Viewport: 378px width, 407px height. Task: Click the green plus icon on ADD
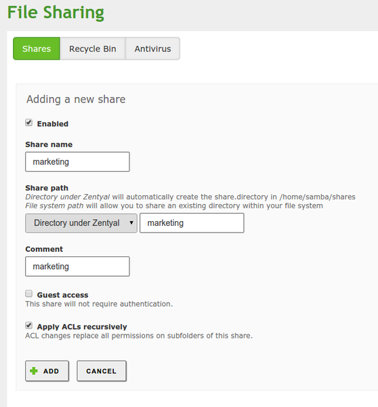(34, 371)
